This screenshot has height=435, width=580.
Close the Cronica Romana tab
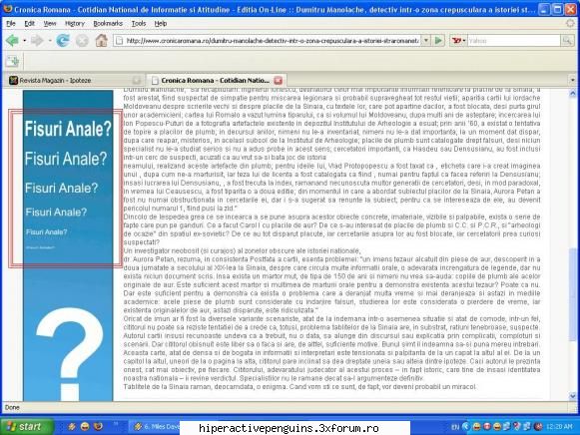pyautogui.click(x=278, y=80)
